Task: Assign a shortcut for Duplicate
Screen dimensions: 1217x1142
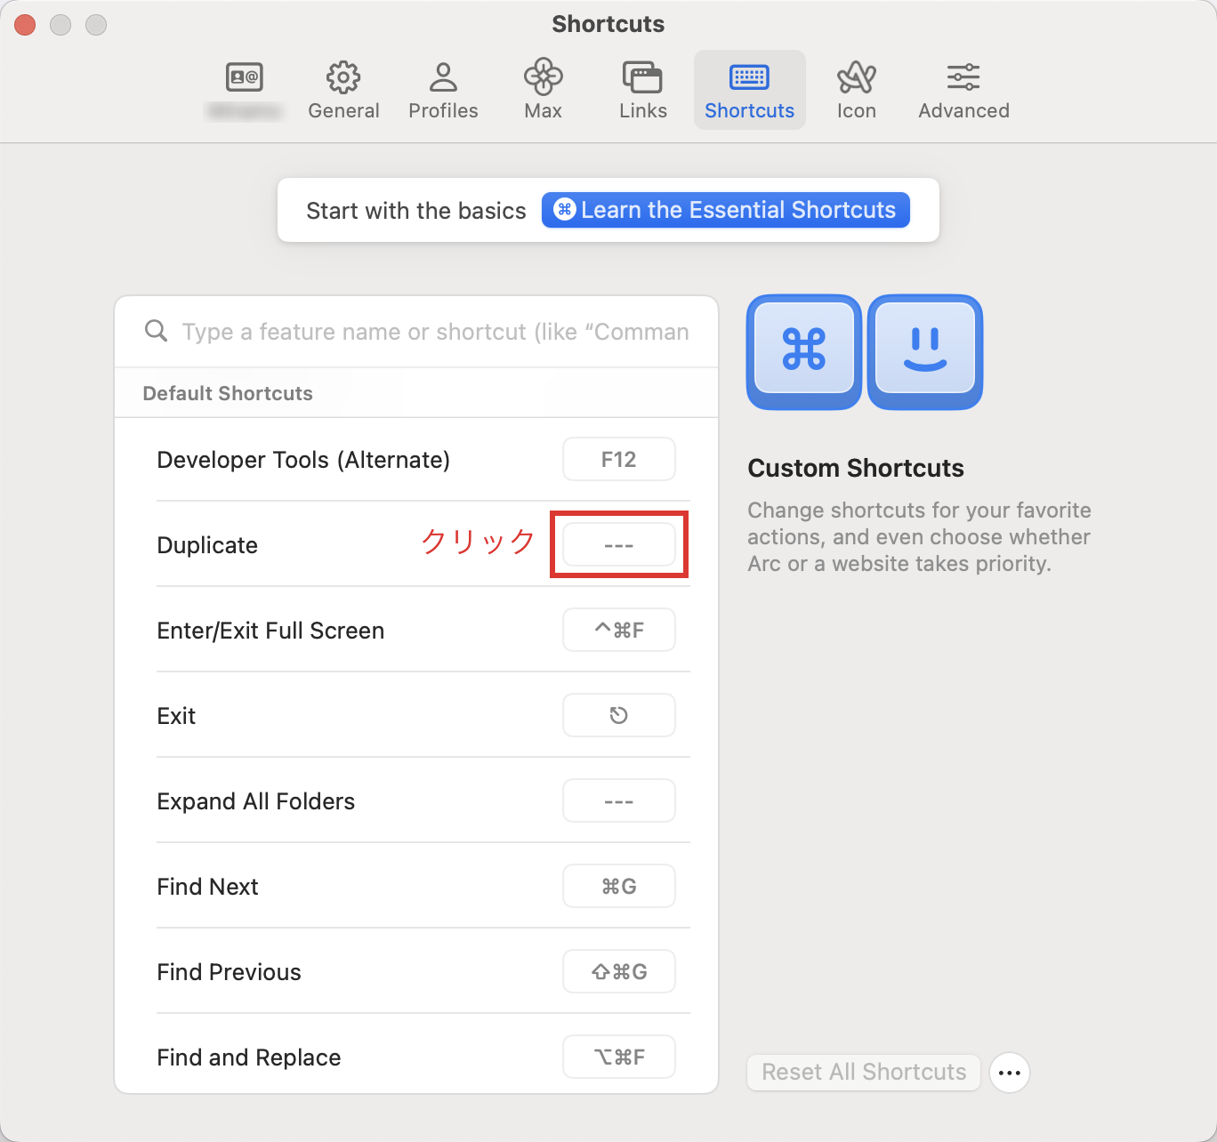Action: pos(618,544)
